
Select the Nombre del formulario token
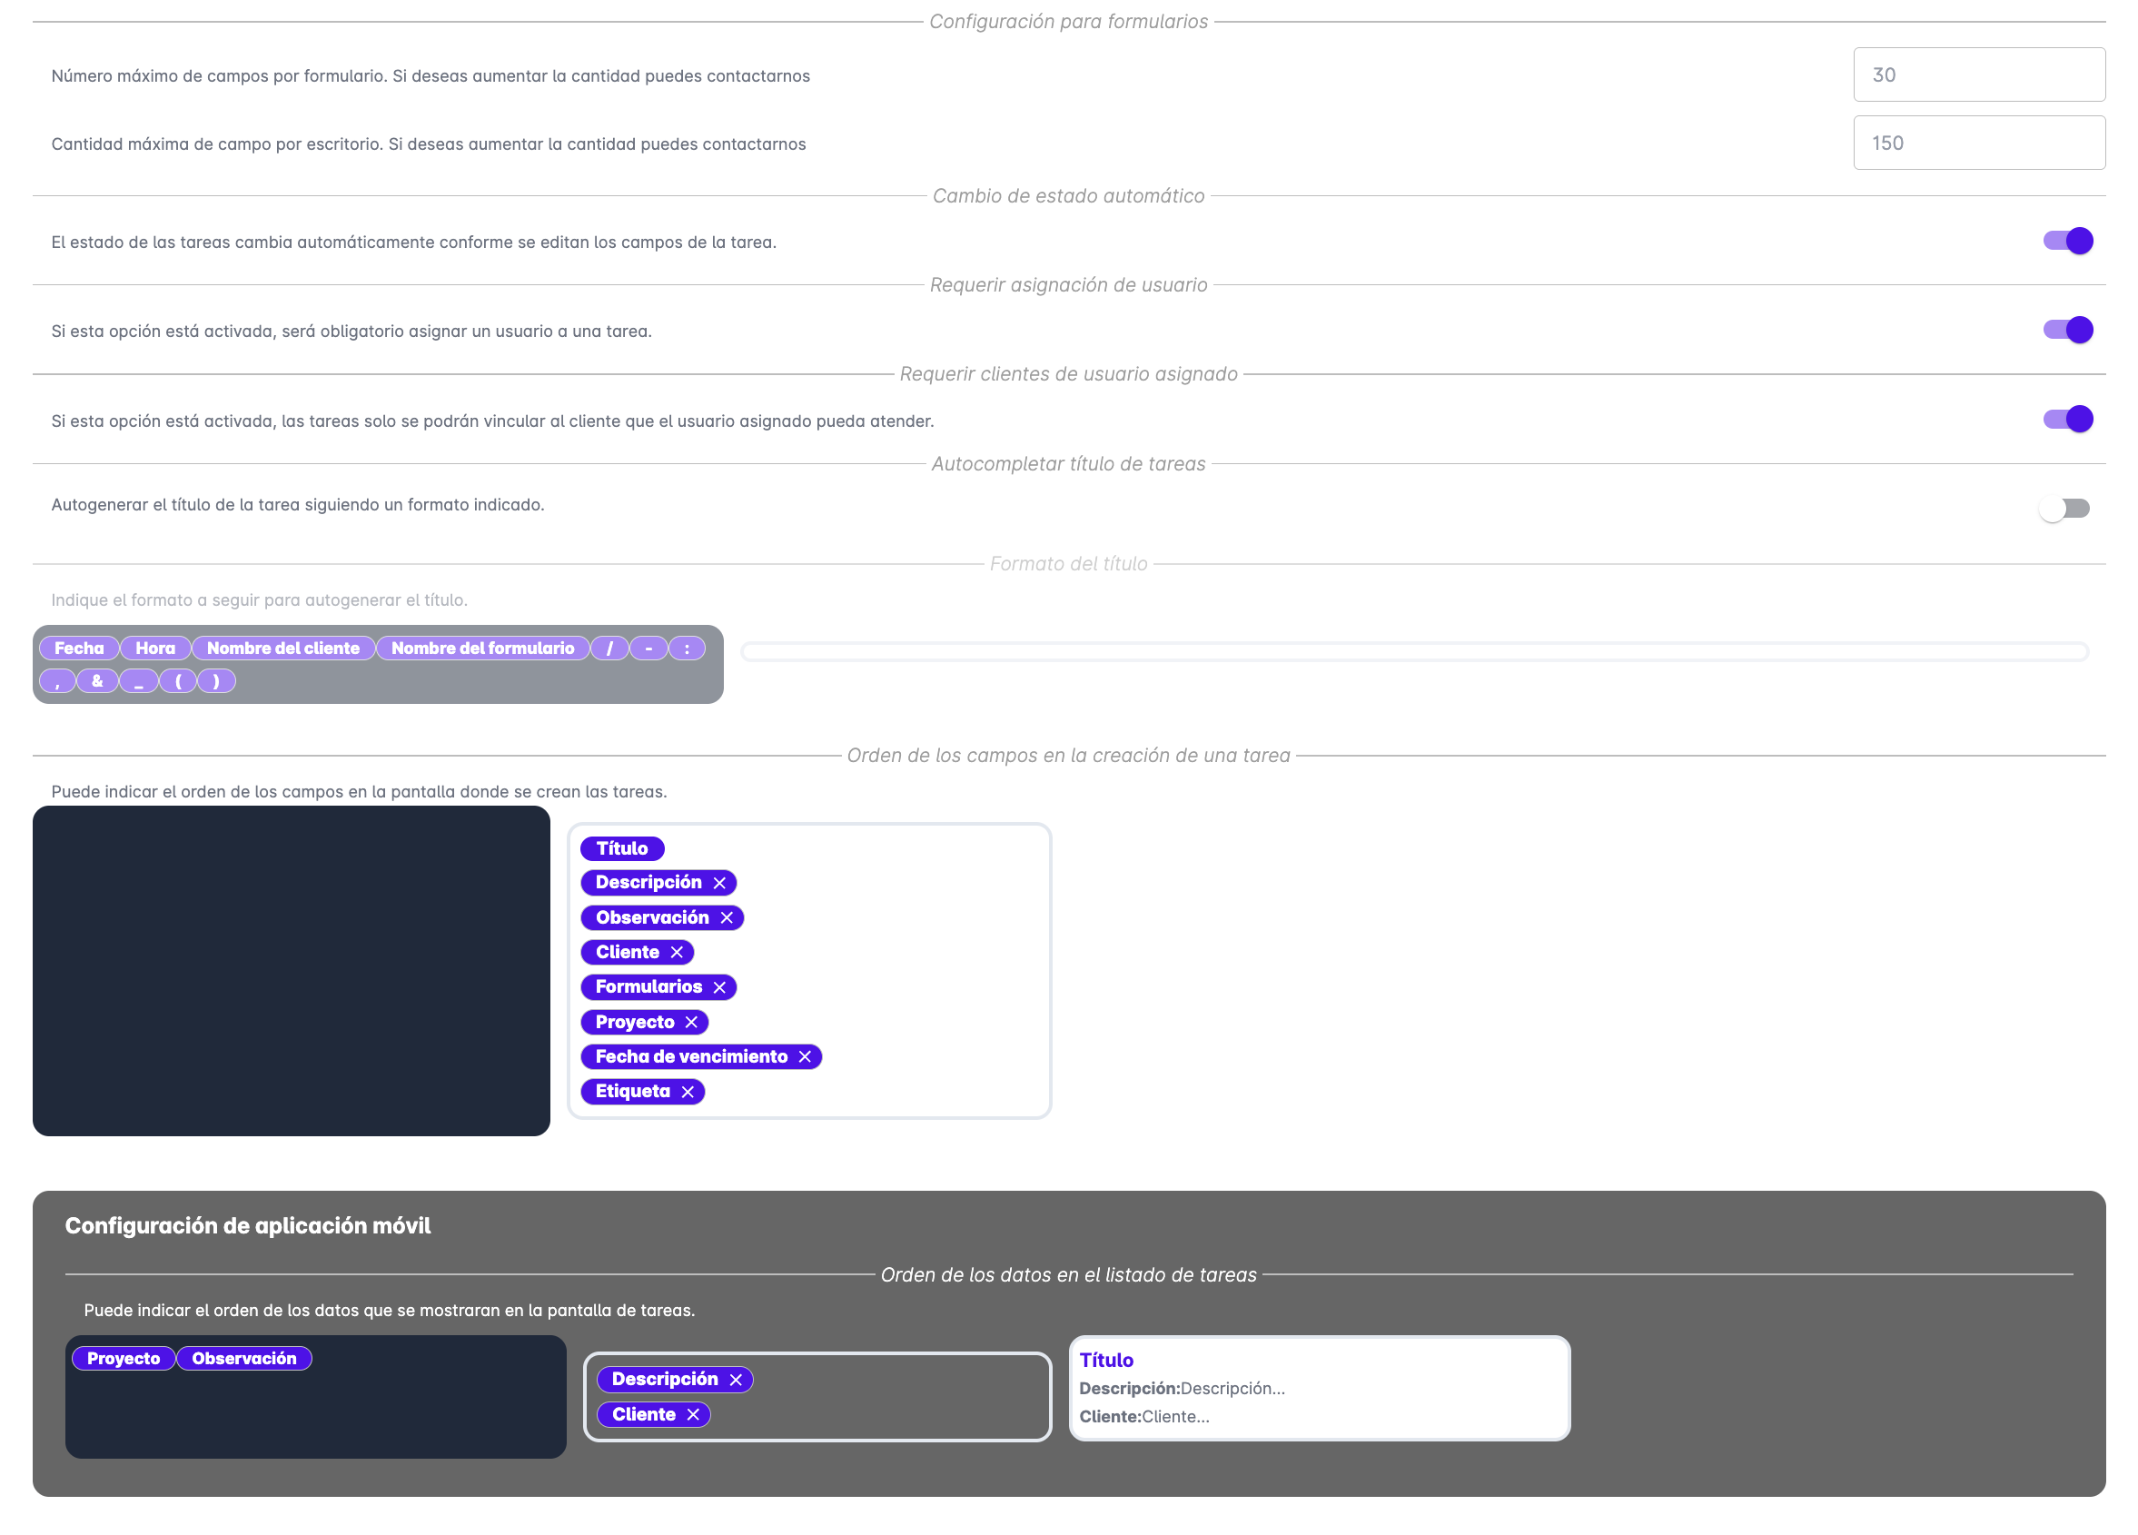(482, 648)
